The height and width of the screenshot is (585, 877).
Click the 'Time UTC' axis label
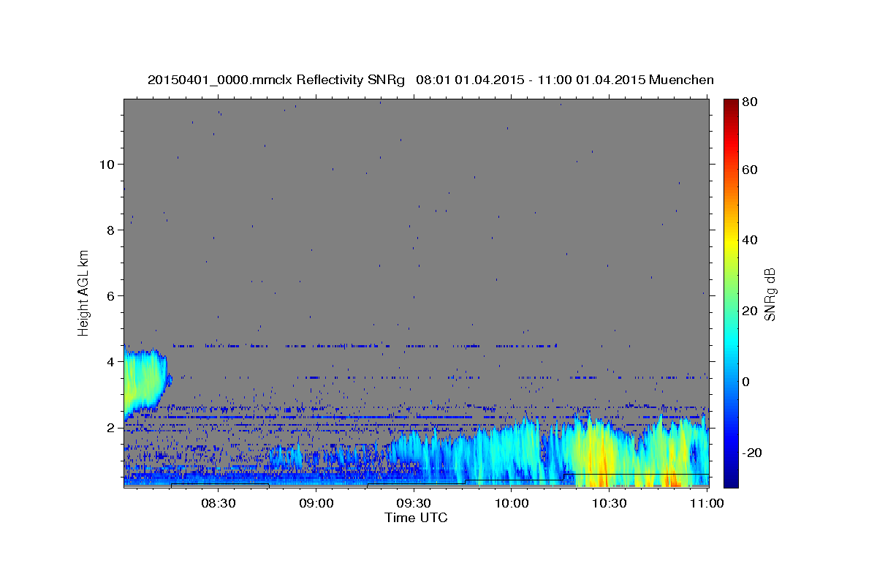pyautogui.click(x=416, y=518)
